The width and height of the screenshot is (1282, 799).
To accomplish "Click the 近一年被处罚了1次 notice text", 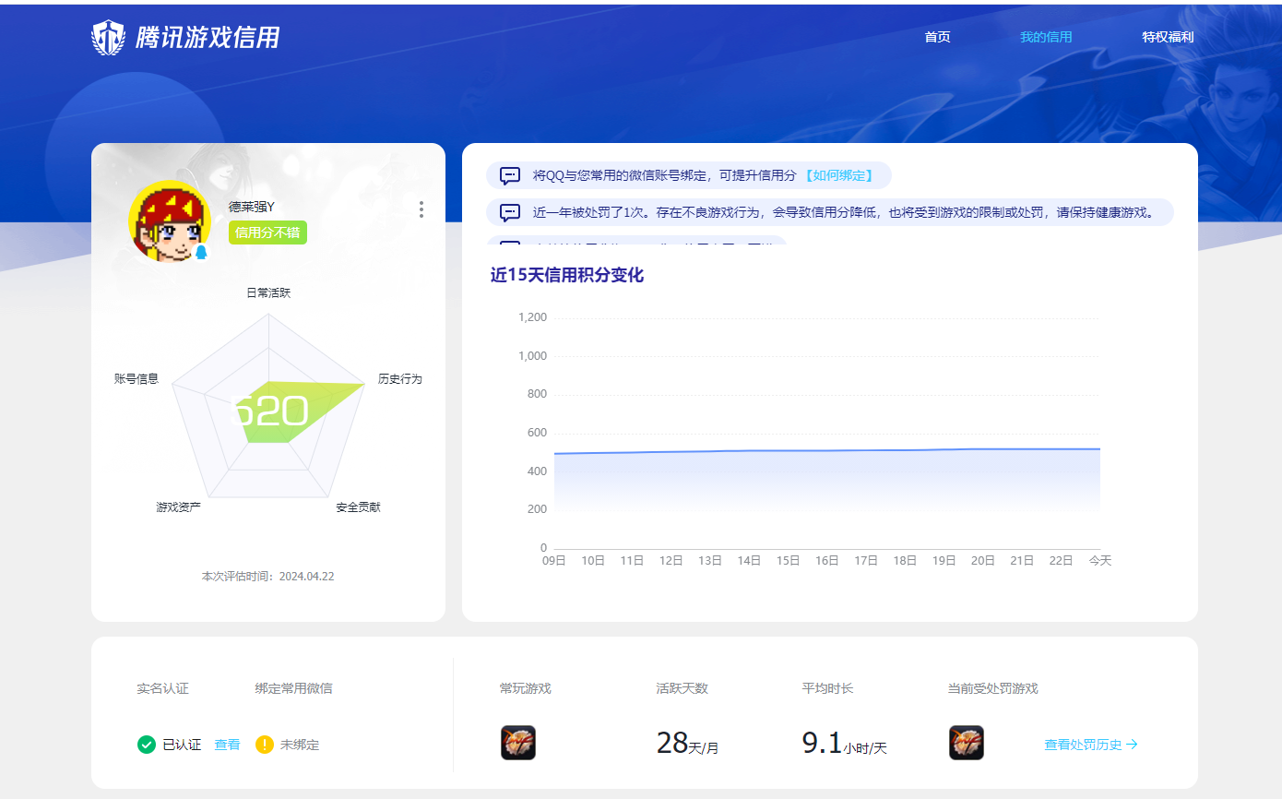I will [x=844, y=212].
